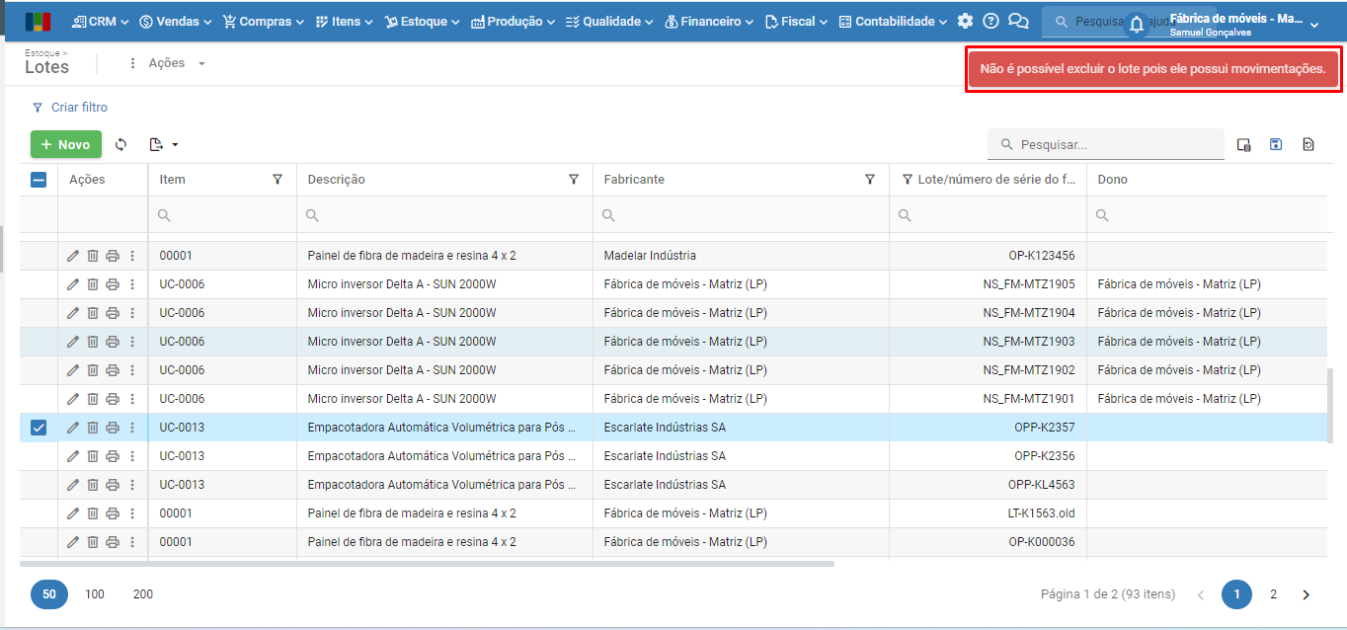Toggle the select-all header checkbox
The image size is (1347, 630).
39,180
